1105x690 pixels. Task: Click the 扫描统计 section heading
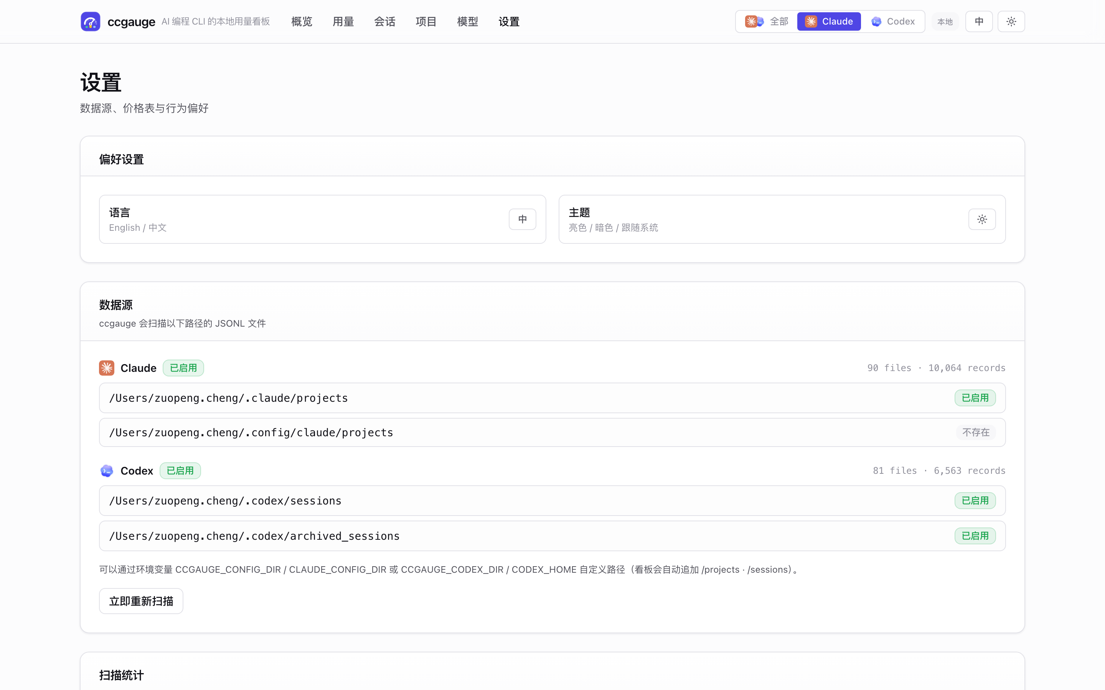[122, 675]
